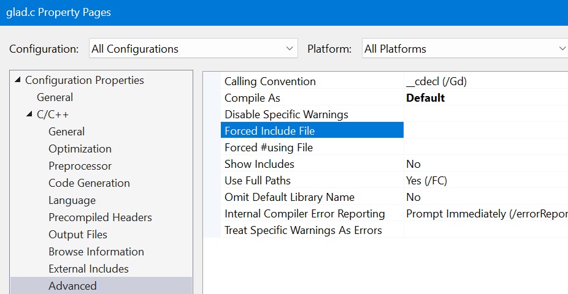Click the Forced Include File value field
Screen dimensions: 568x294
point(485,130)
